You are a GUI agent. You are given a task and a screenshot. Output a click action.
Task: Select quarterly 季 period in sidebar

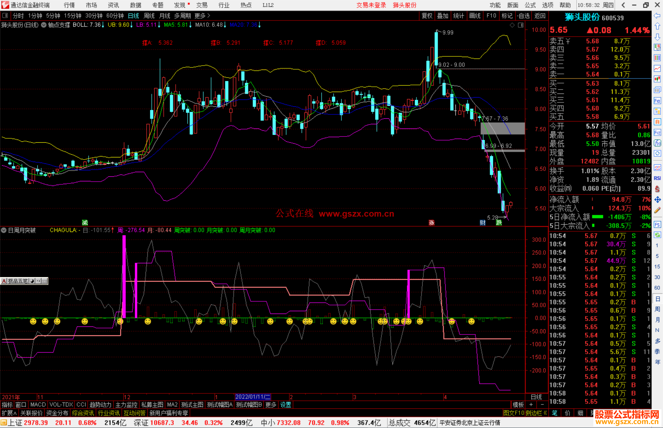point(657,352)
